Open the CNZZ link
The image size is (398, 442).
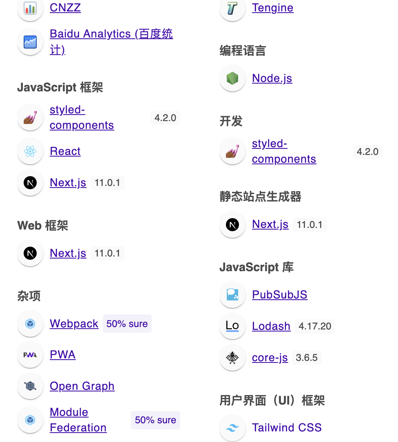click(65, 8)
